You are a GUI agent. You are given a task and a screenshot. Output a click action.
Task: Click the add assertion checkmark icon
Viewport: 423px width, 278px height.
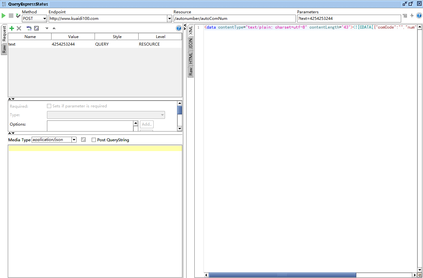coord(18,16)
